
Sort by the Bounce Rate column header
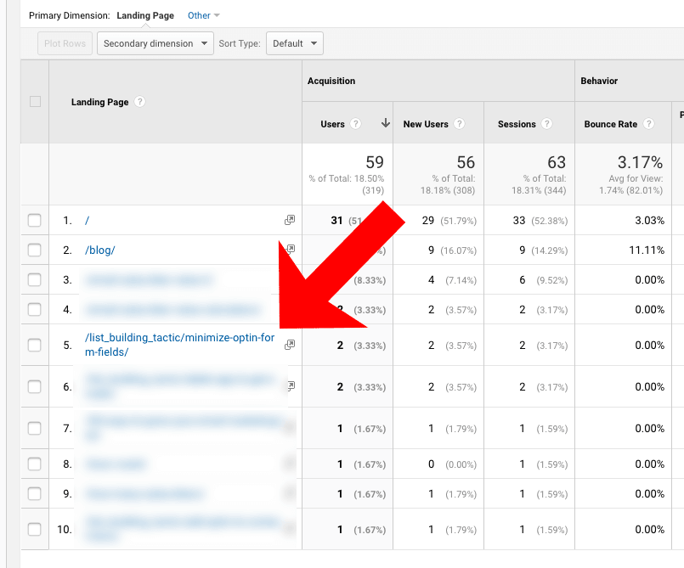click(x=610, y=124)
